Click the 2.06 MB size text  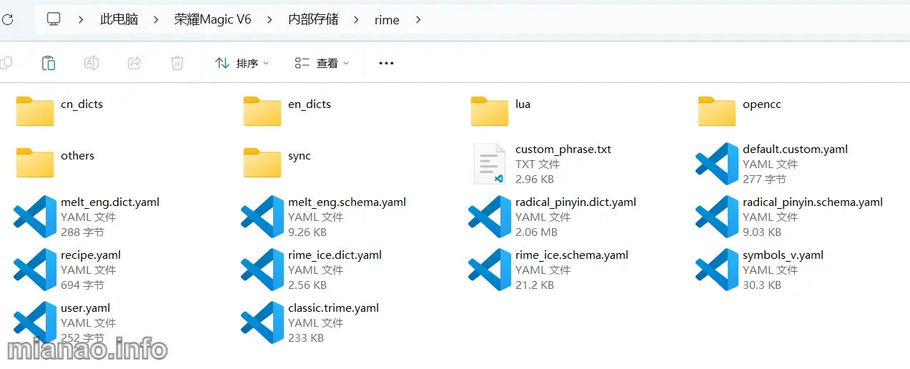(537, 232)
